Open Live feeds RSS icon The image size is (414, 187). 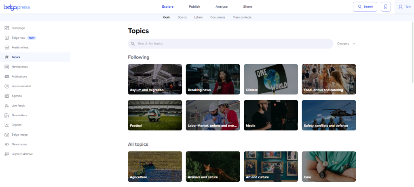6,105
